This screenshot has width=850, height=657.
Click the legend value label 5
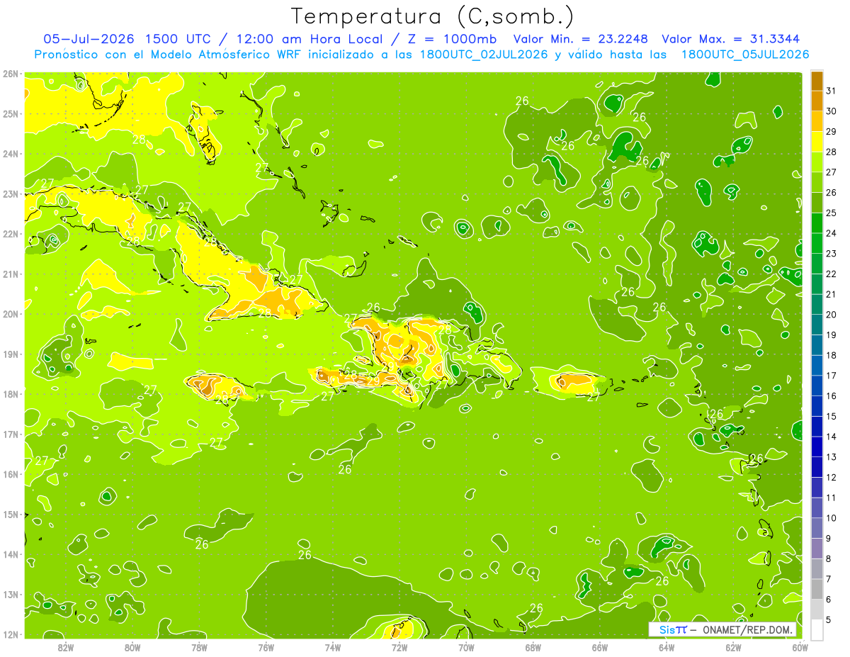(x=828, y=619)
